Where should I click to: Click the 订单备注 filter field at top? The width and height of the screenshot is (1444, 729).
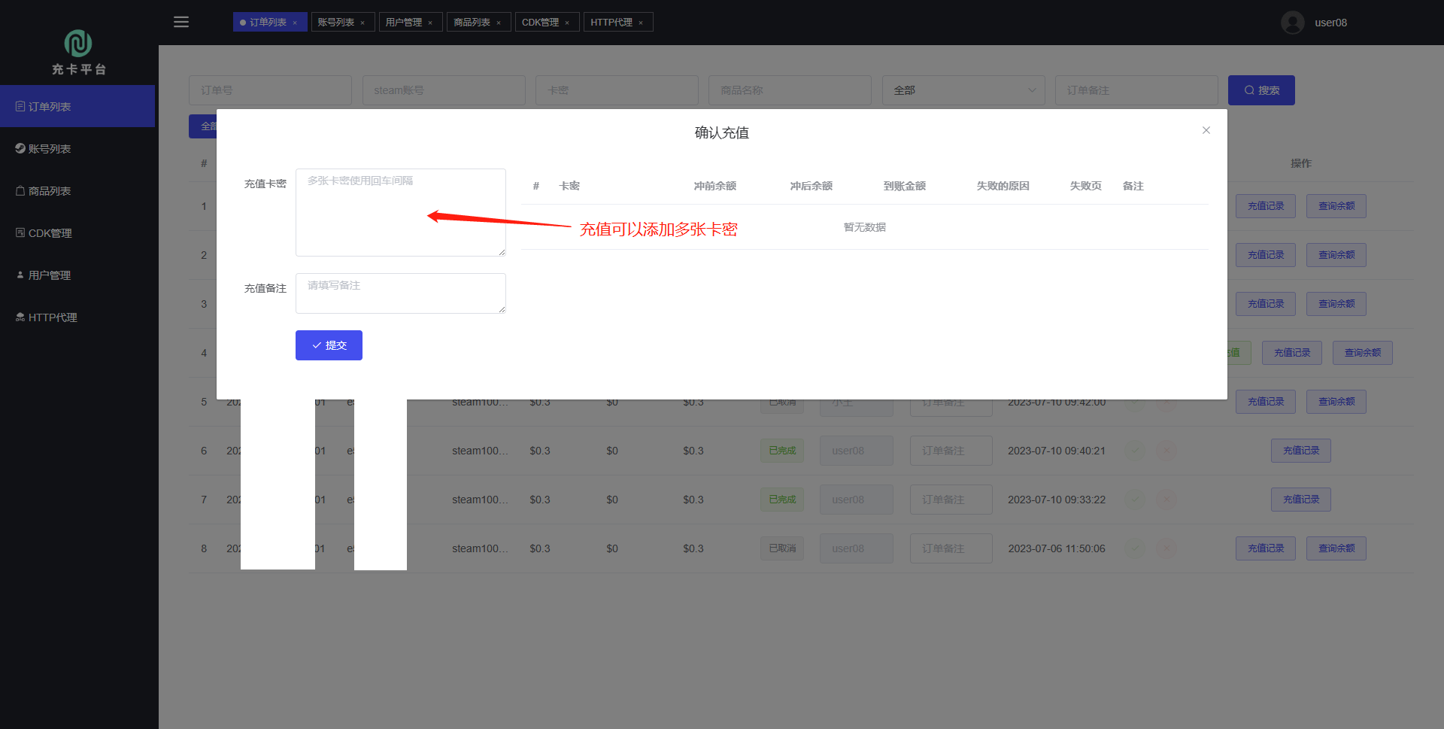(x=1136, y=90)
